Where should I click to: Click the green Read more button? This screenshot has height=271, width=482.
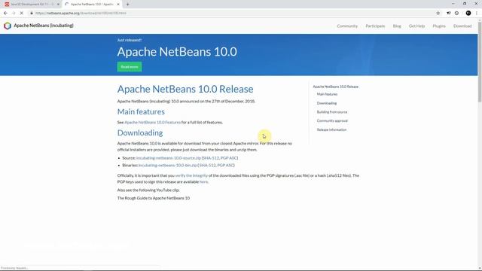point(130,67)
